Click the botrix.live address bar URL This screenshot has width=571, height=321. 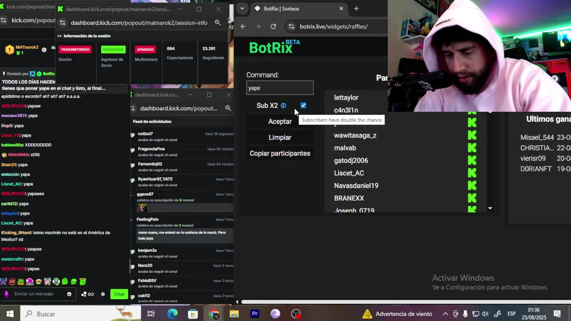point(334,26)
